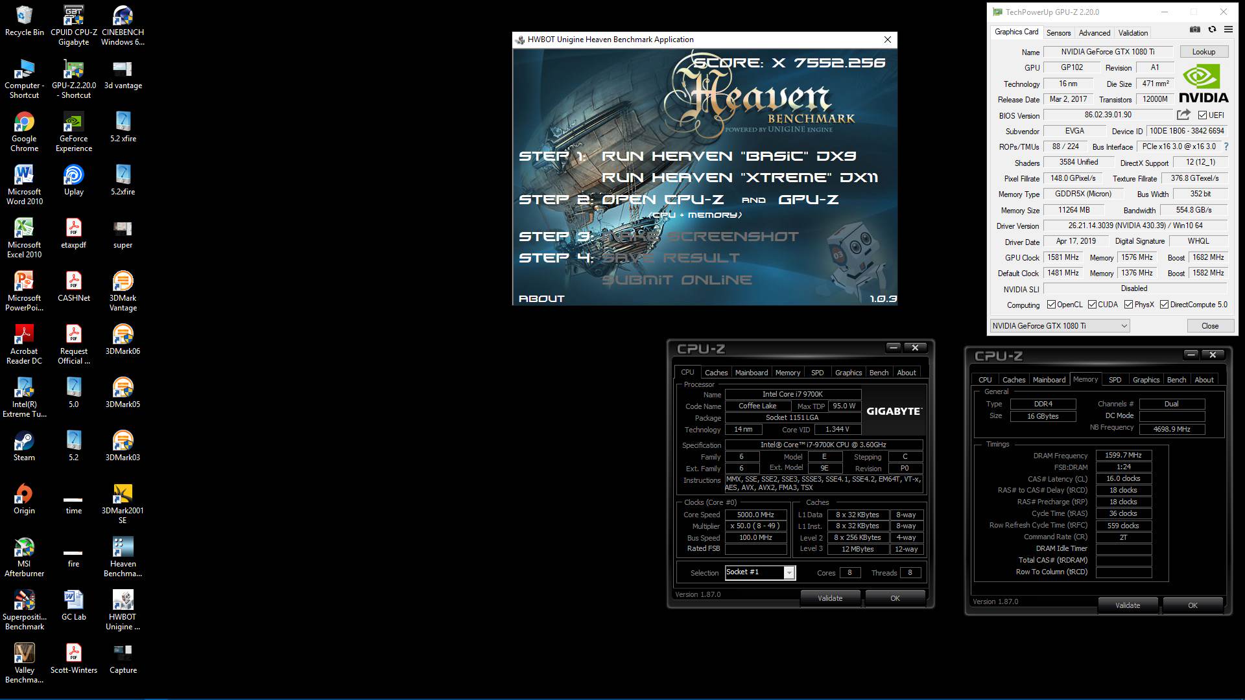Click BIOS export share icon in GPU-Z

[1183, 115]
